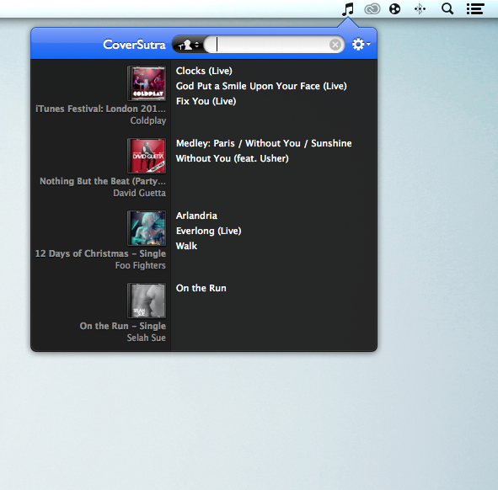Screen dimensions: 498x490
Task: Clear the search field with the X button
Action: pos(335,45)
